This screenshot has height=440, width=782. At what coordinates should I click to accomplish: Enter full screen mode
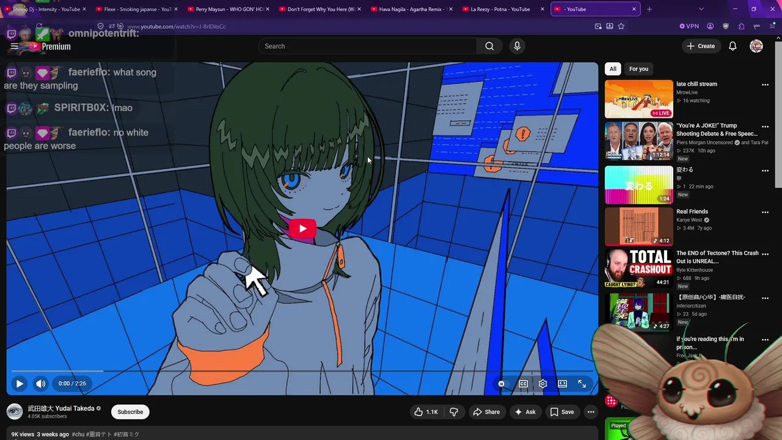[x=582, y=384]
